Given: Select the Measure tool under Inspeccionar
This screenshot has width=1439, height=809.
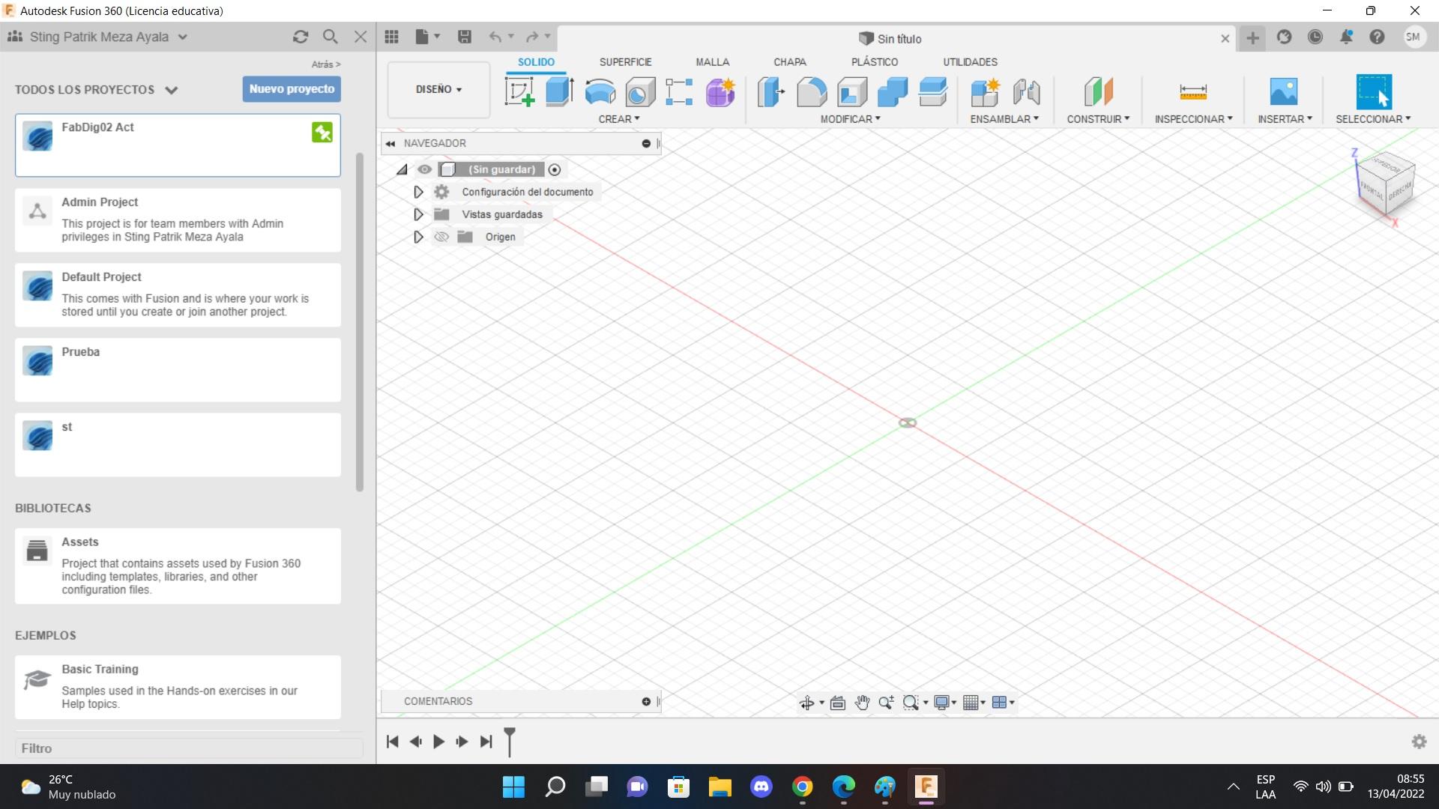Looking at the screenshot, I should [1192, 92].
